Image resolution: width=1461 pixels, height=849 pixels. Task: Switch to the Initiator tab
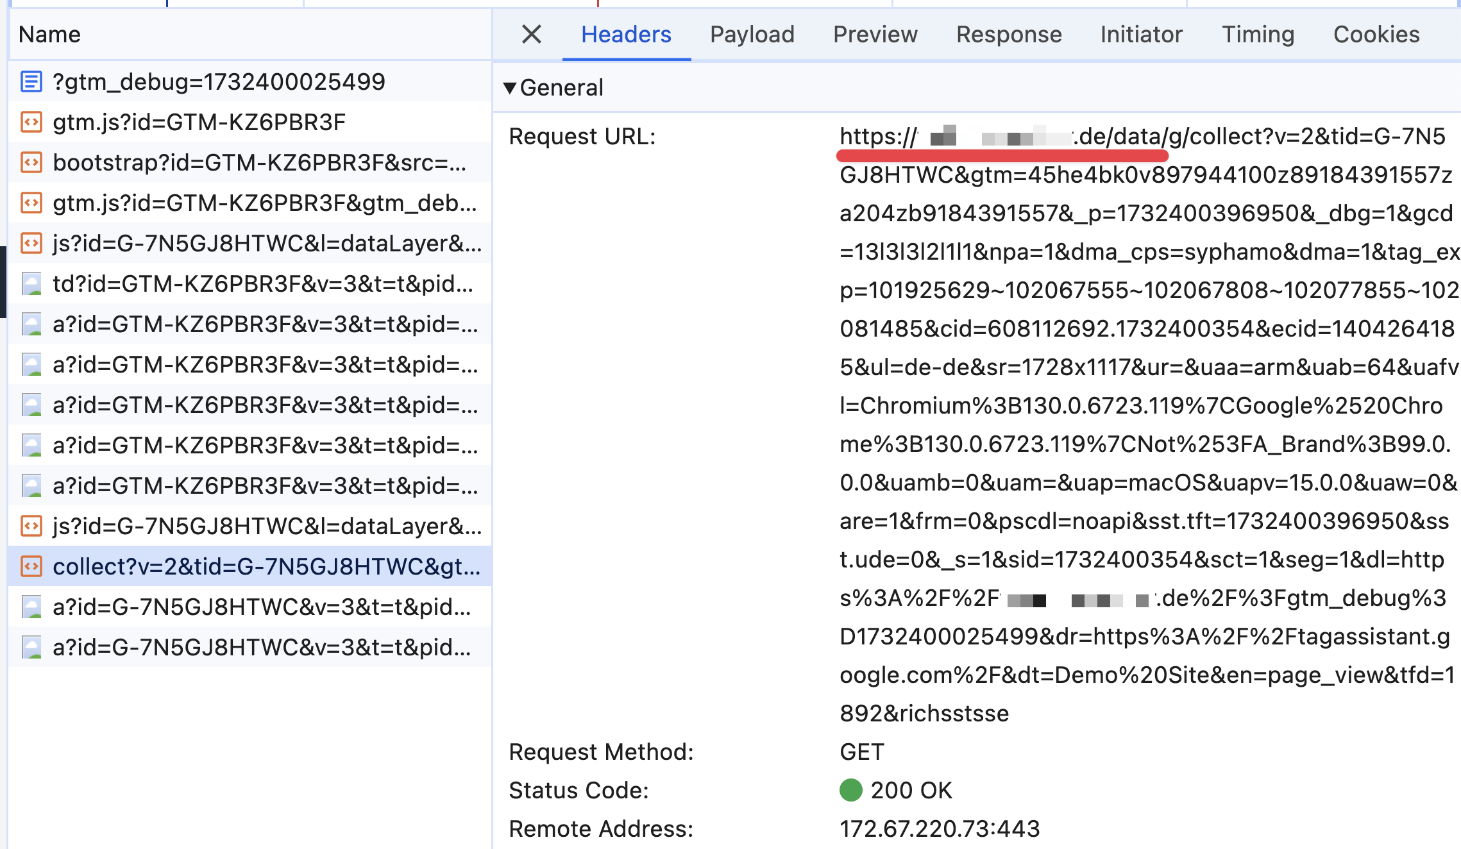click(1141, 34)
